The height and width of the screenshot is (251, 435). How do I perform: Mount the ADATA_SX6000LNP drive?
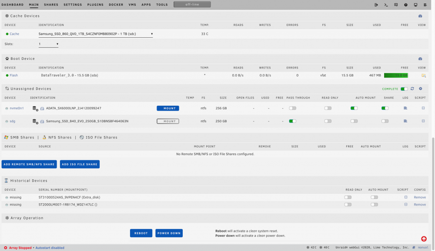pos(168,108)
